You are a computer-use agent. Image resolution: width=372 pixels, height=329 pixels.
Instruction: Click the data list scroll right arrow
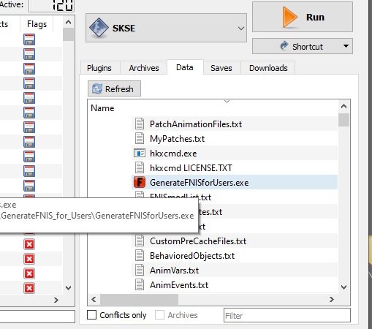332,299
